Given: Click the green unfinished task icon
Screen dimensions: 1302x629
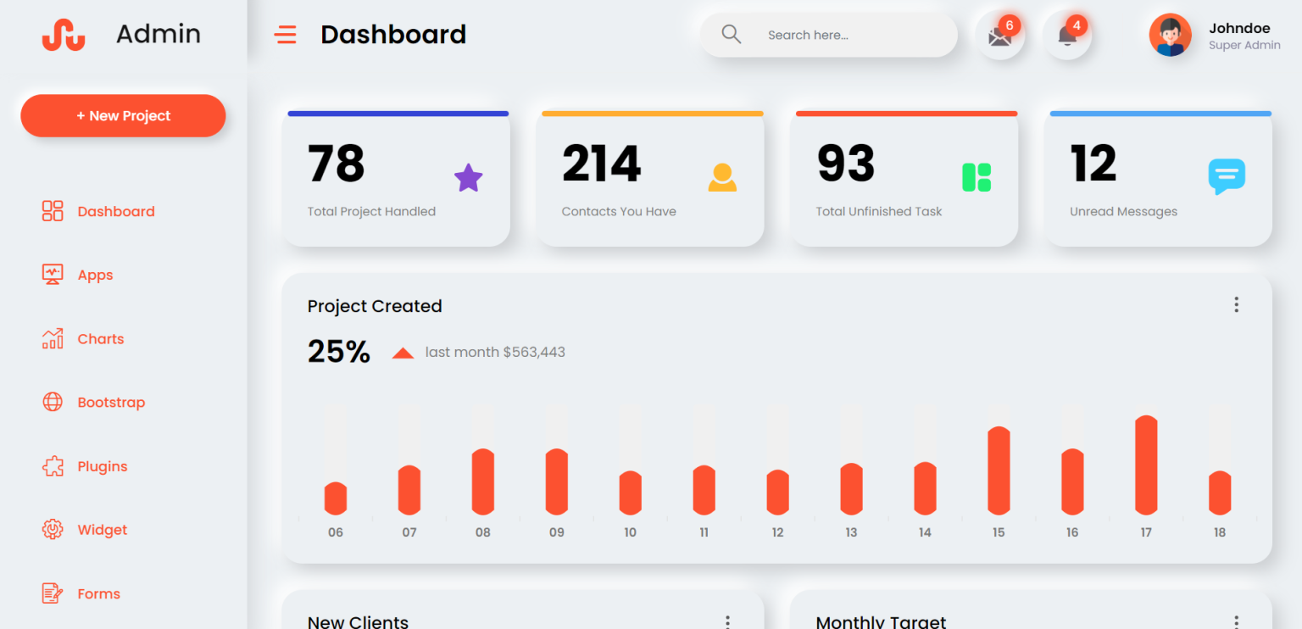Looking at the screenshot, I should tap(976, 177).
